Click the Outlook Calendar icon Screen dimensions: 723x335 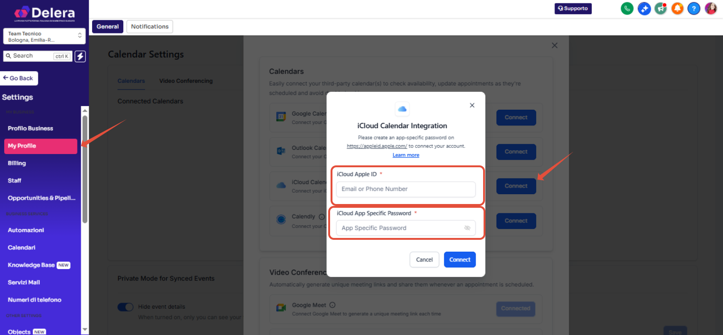(281, 151)
